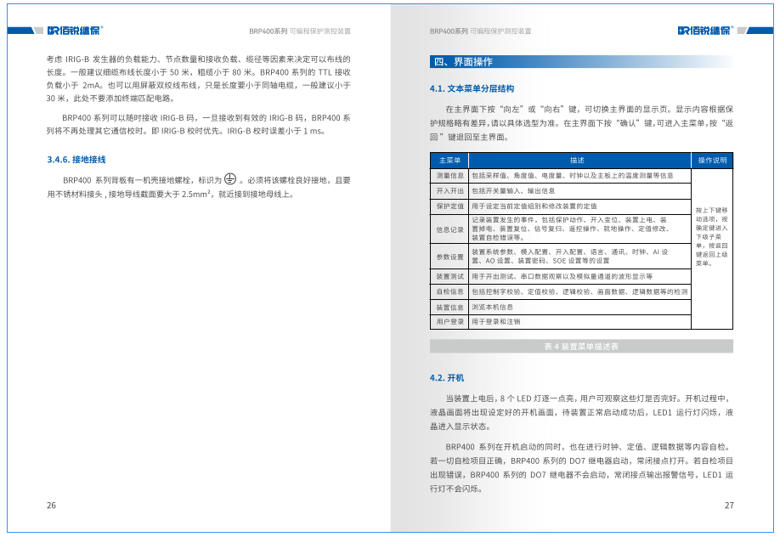Screen dimensions: 780x537
Task: Click the logo in the left page header
Action: tap(75, 30)
